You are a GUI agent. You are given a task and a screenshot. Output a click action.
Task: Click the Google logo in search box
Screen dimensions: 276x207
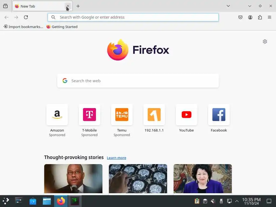click(65, 81)
